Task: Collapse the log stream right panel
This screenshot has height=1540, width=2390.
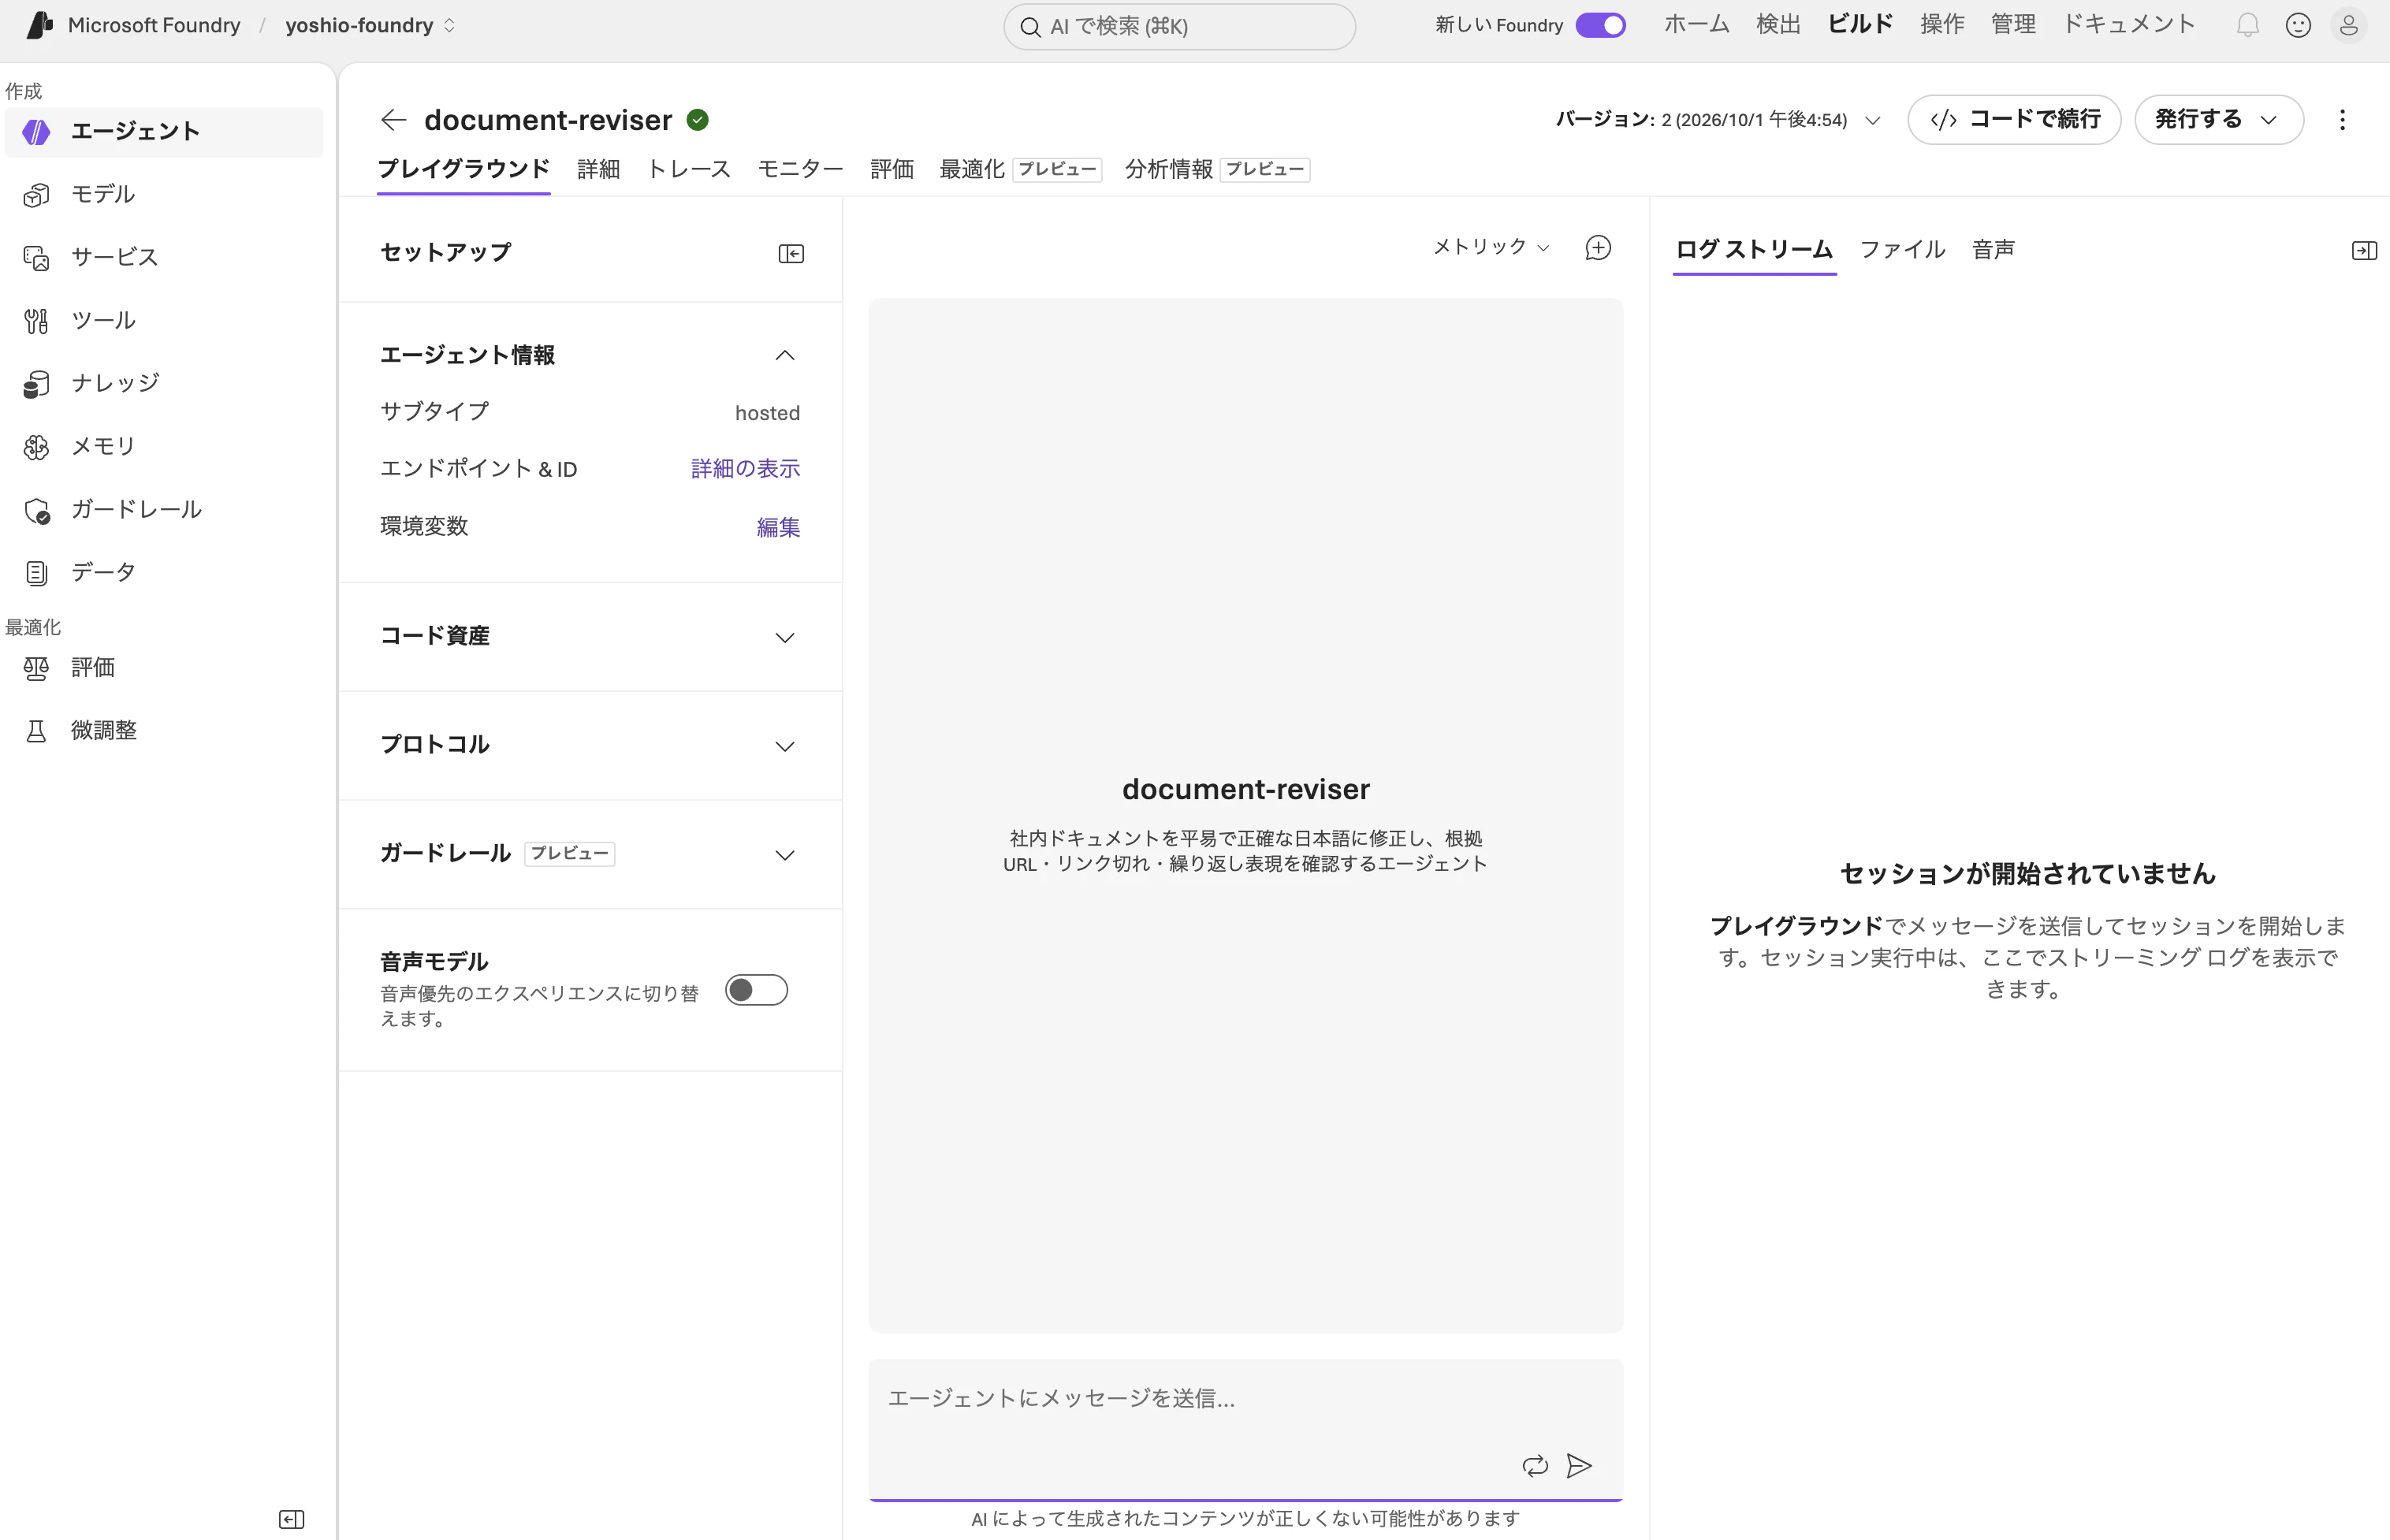Action: pos(2364,250)
